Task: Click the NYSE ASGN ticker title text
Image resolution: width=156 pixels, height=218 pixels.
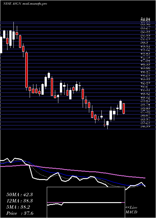Action: tap(12, 4)
